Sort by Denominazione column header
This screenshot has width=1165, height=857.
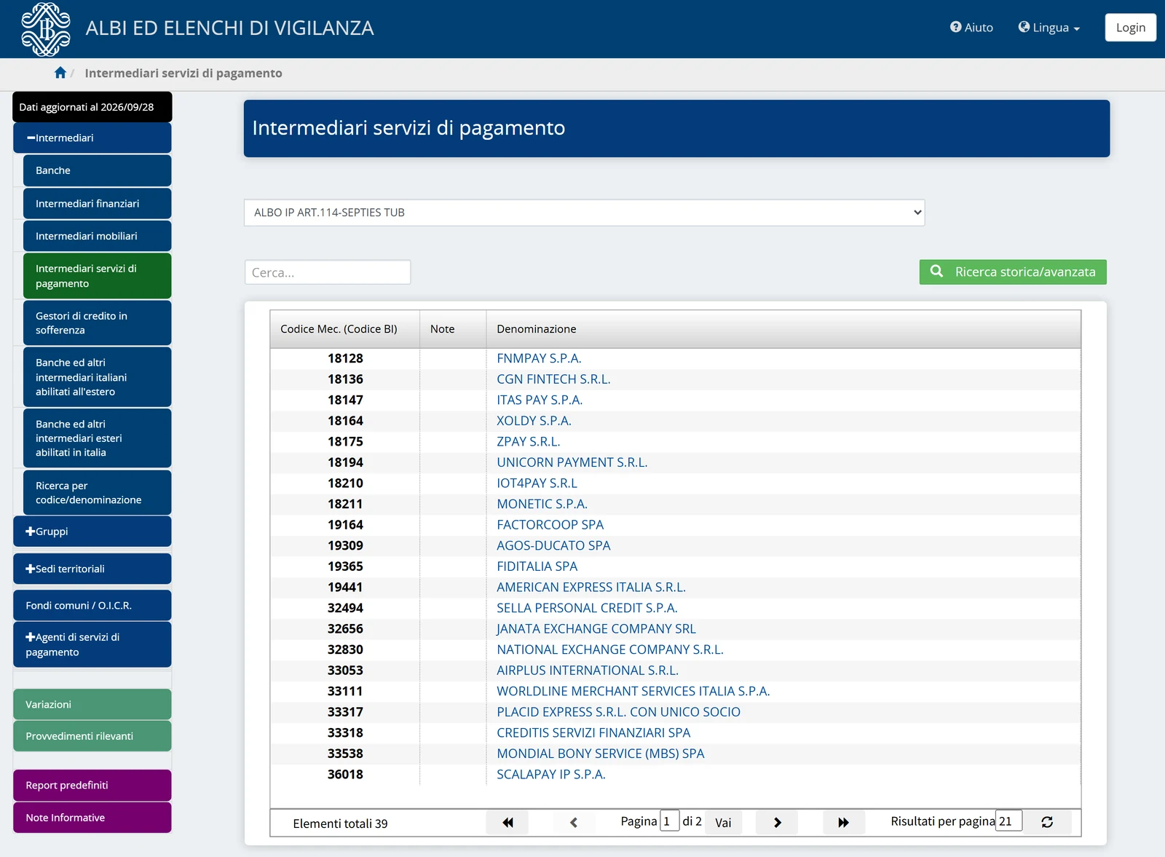pyautogui.click(x=783, y=329)
